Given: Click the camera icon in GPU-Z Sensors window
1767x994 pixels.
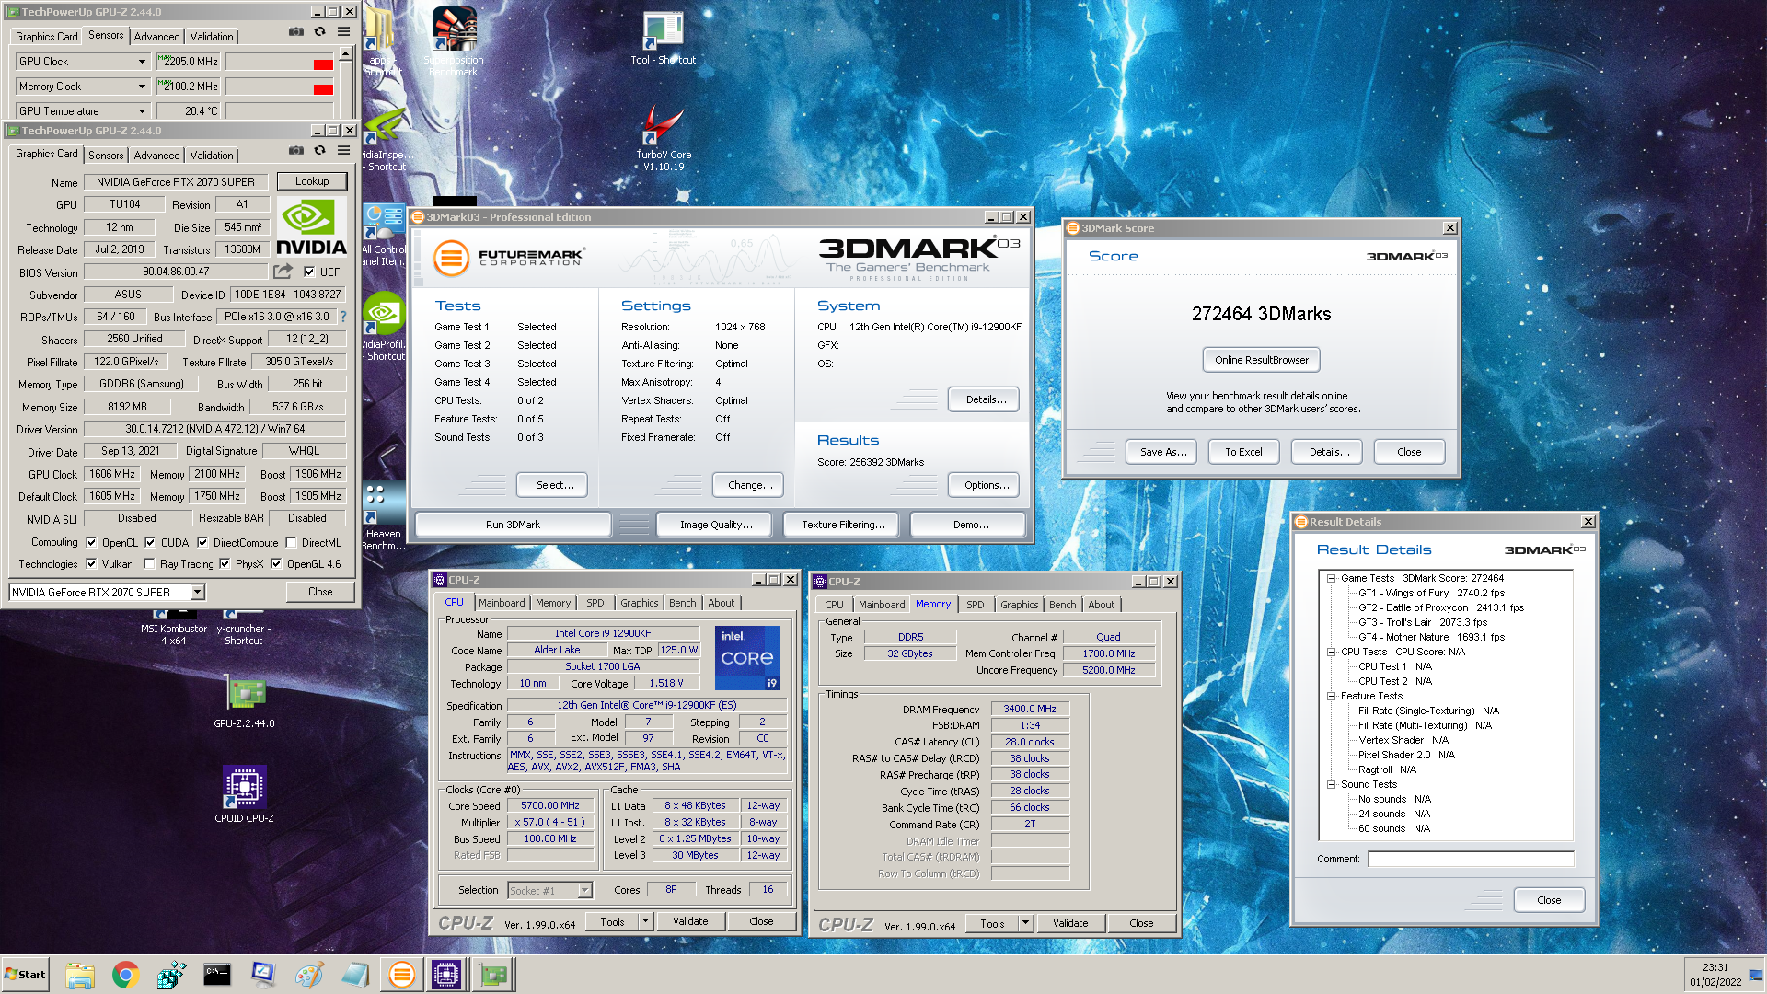Looking at the screenshot, I should coord(296,31).
